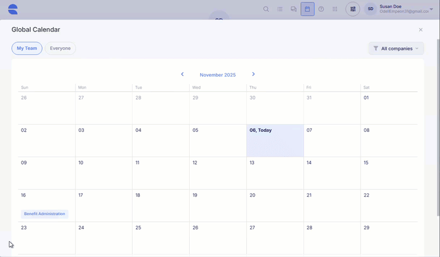The height and width of the screenshot is (257, 440).
Task: Select day 07 in the calendar
Action: (x=332, y=140)
